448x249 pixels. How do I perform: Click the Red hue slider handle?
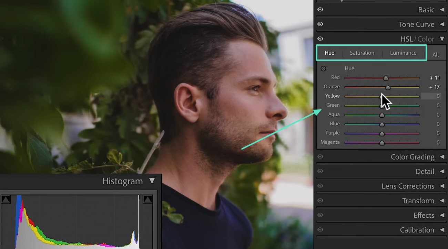click(x=386, y=78)
